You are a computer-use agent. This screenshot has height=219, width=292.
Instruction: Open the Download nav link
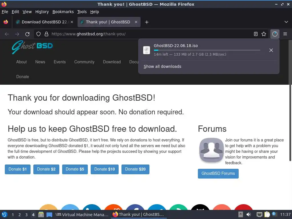click(112, 62)
